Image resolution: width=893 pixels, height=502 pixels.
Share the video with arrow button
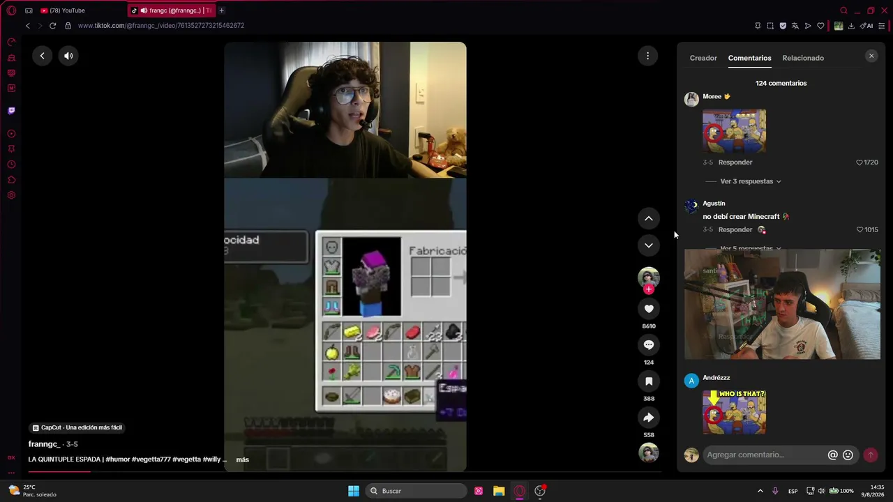(649, 418)
